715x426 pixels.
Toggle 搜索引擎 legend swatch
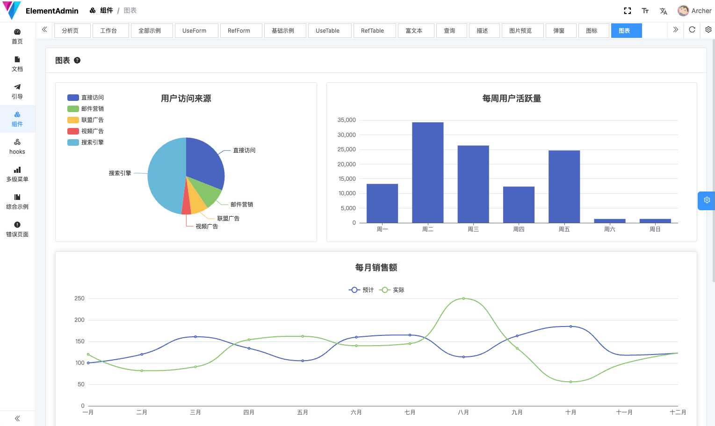pyautogui.click(x=73, y=142)
